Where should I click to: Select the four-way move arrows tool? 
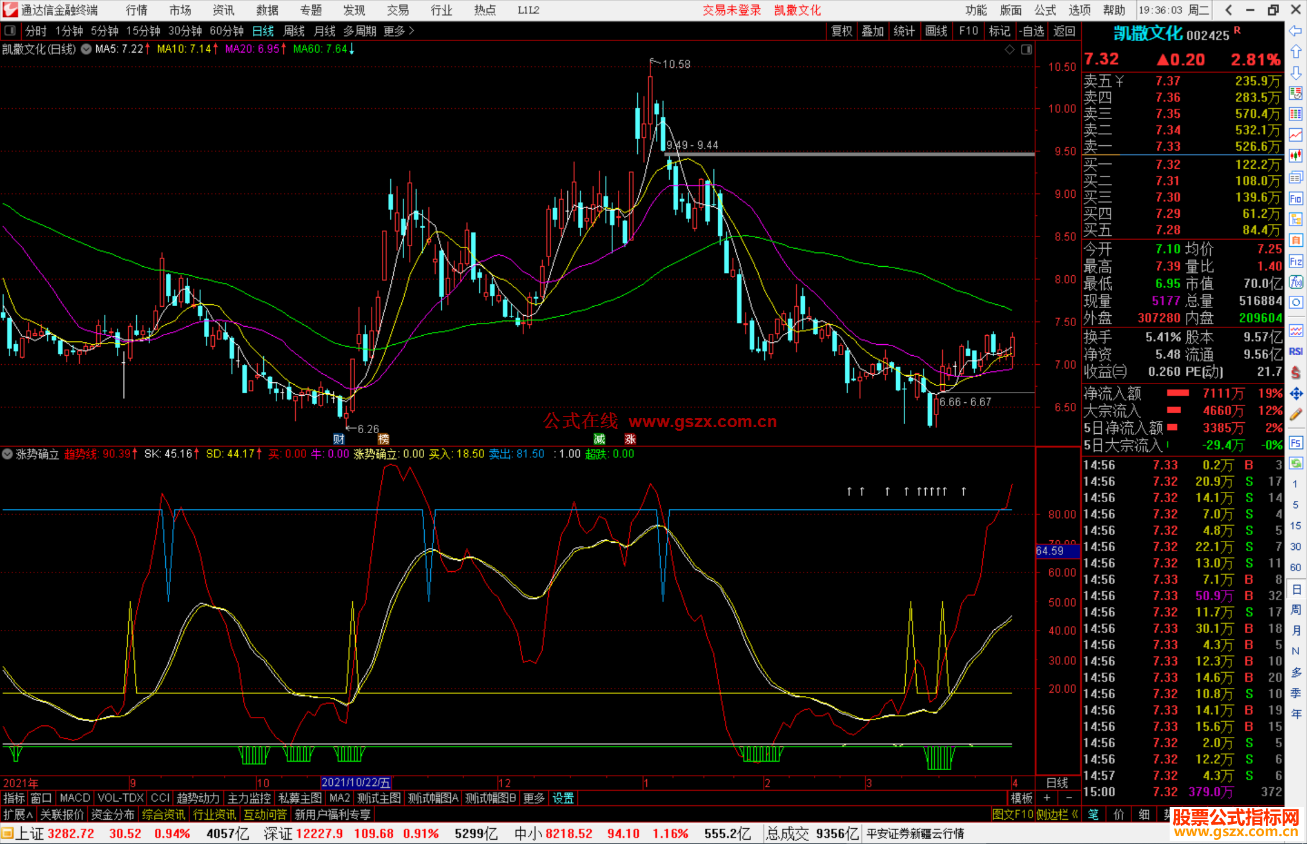pos(1296,394)
